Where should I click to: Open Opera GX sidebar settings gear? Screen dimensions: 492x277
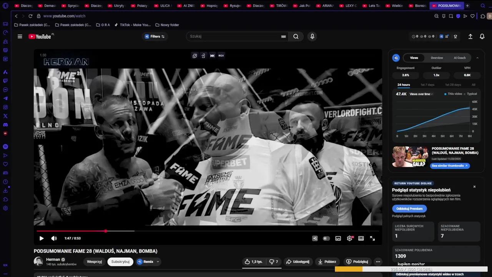click(x=5, y=208)
